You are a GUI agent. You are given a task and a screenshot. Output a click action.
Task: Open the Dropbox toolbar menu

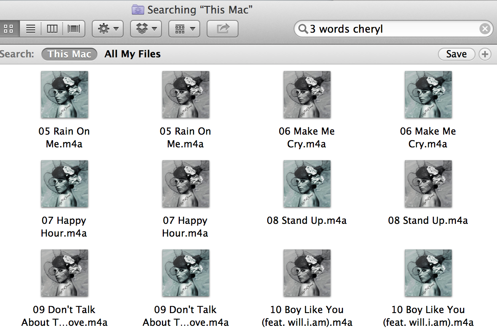(x=146, y=29)
